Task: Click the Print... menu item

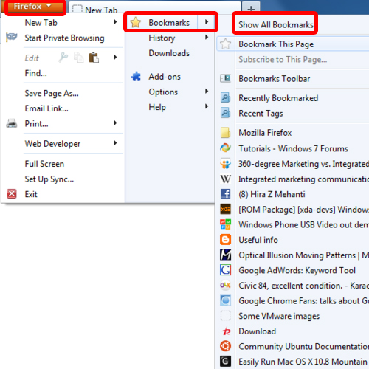Action: (36, 124)
